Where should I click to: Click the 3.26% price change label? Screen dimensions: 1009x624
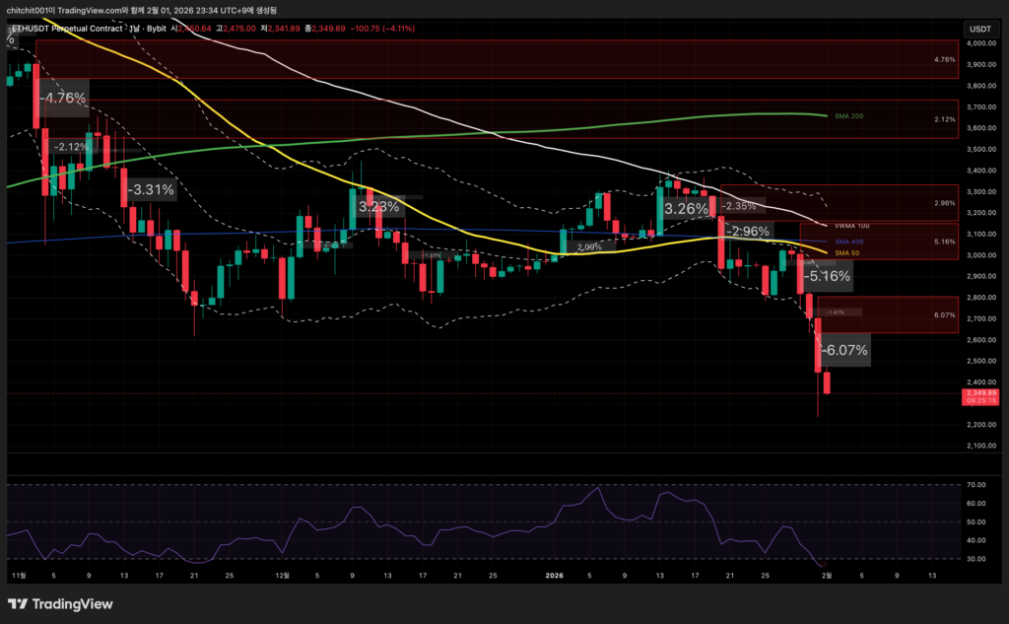click(x=686, y=209)
